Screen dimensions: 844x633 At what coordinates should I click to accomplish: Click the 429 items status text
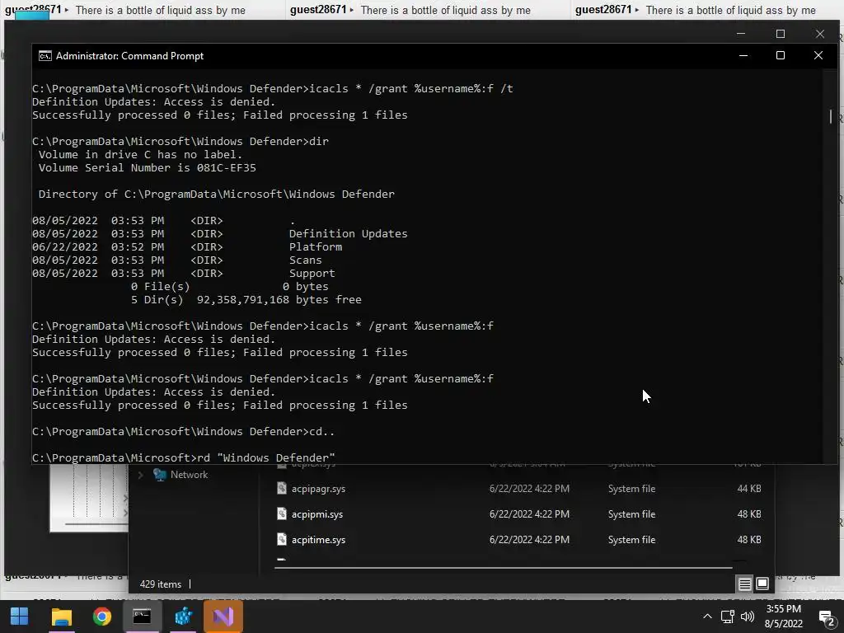[x=161, y=584]
